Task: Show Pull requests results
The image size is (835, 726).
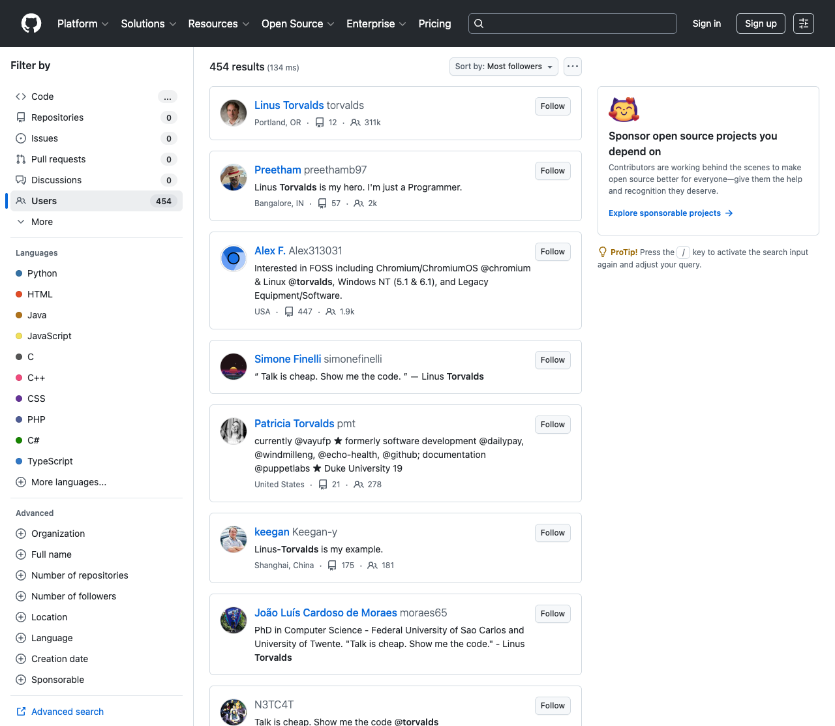Action: coord(97,159)
